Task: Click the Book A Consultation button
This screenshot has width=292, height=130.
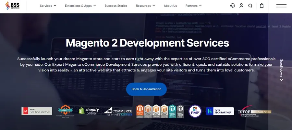Action: 146,89
